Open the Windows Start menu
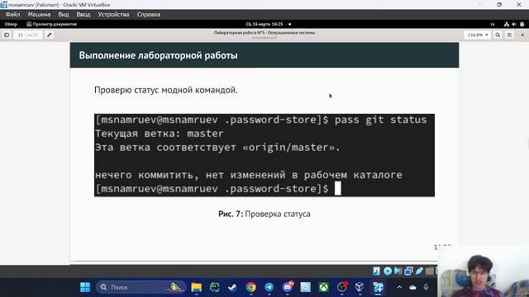Screen dimensions: 529x297 click(x=85, y=287)
